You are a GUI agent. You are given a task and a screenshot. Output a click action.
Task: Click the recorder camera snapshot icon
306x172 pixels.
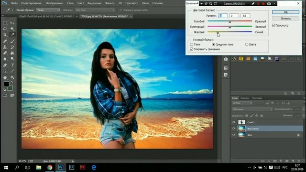pos(269,3)
